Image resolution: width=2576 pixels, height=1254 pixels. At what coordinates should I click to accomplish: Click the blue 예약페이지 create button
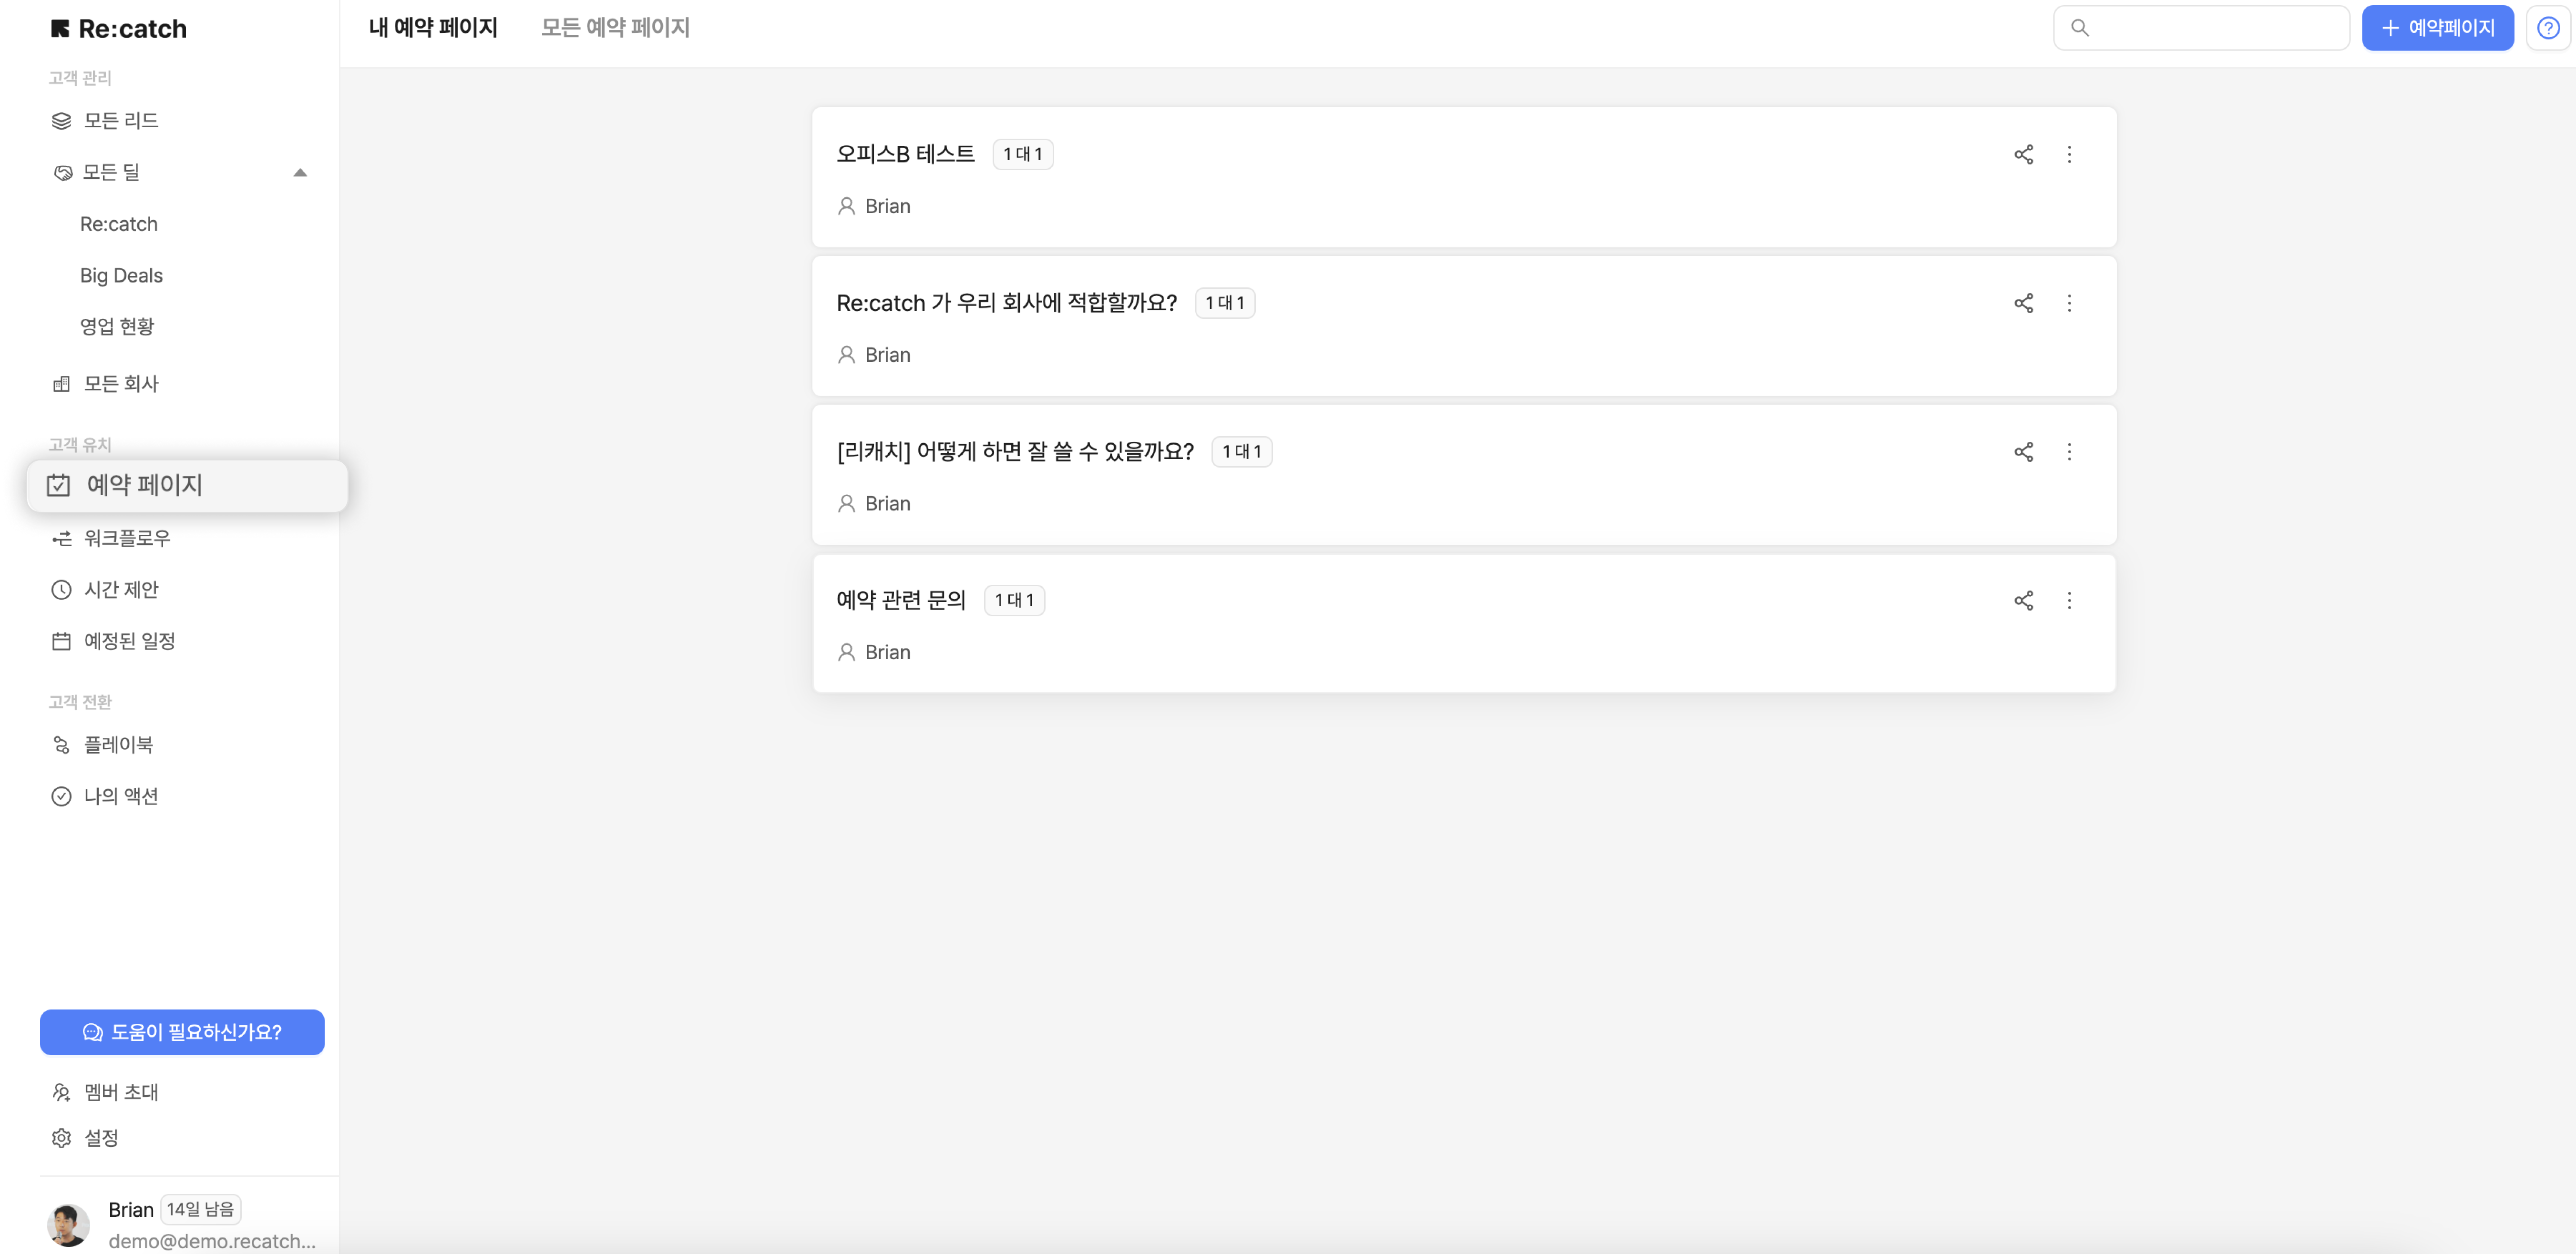(2437, 28)
